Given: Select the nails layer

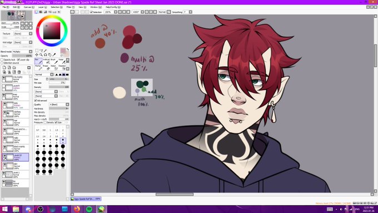Looking at the screenshot, I should pos(16,140).
